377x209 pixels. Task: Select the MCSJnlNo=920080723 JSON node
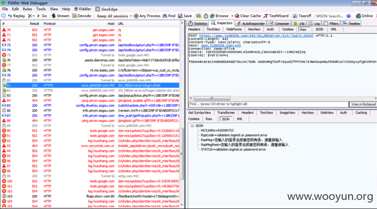tap(217, 130)
